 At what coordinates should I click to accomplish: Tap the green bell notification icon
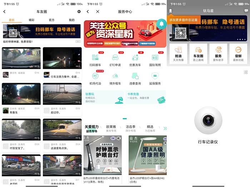pyautogui.click(x=161, y=24)
